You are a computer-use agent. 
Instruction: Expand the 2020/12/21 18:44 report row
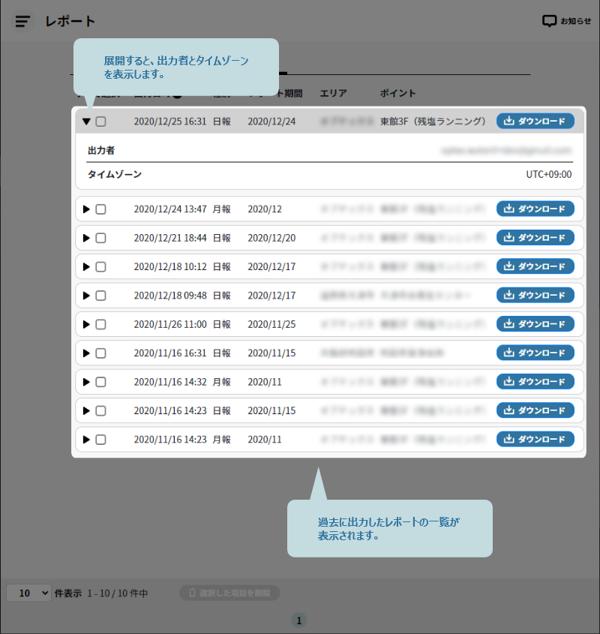tap(86, 238)
